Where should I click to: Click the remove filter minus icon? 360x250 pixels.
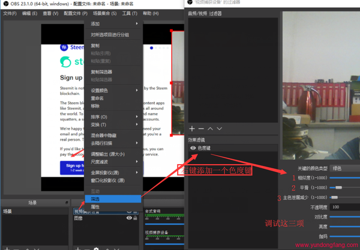201,129
